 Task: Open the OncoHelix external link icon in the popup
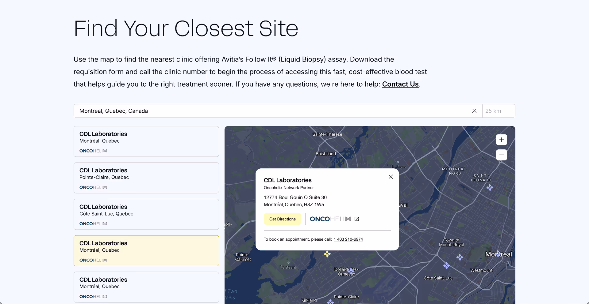click(356, 219)
